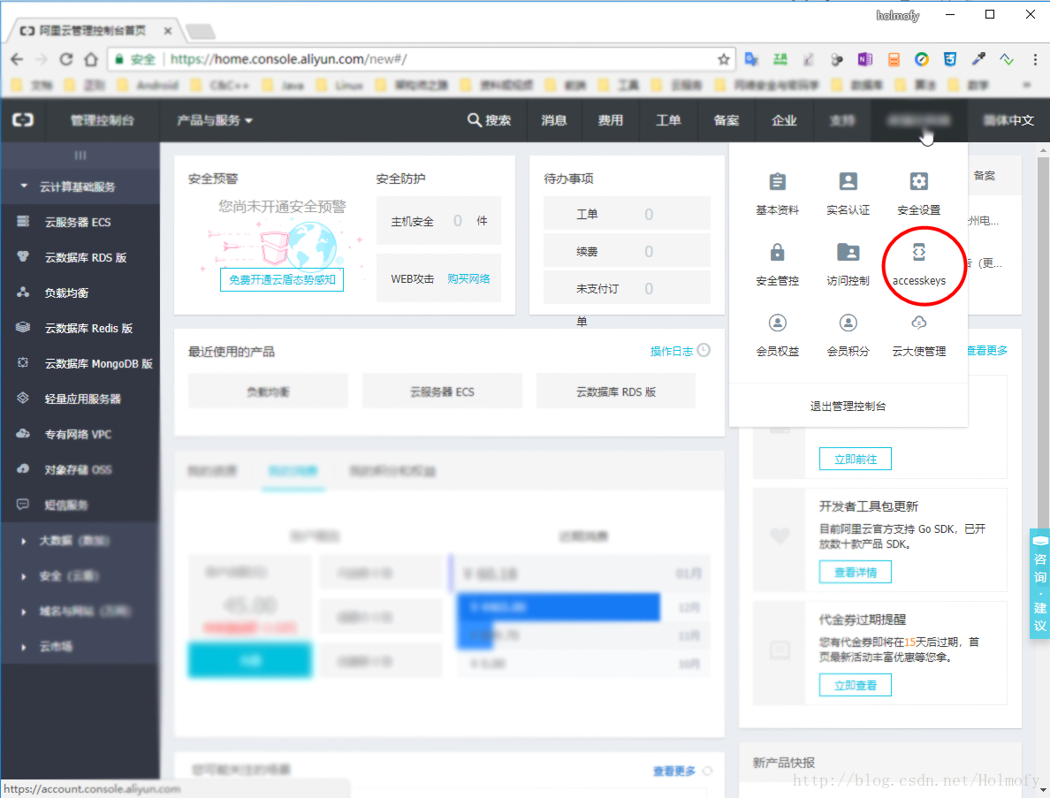Open the accesskeys icon in account menu
The width and height of the screenshot is (1050, 798).
(x=919, y=253)
